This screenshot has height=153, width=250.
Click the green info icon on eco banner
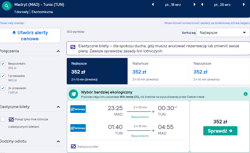(x=246, y=94)
